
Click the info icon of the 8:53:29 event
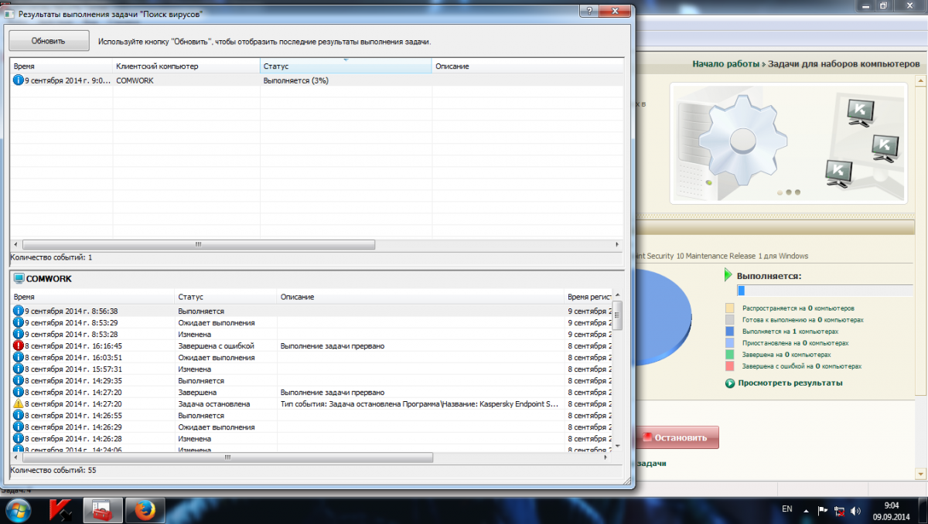tap(19, 322)
